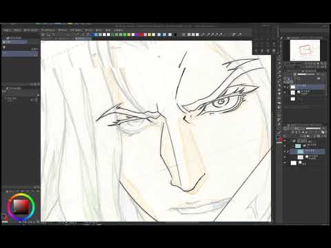Toggle visibility of the highlighted layer in lower panel
Viewport: 331px width, 248px height.
tap(285, 152)
